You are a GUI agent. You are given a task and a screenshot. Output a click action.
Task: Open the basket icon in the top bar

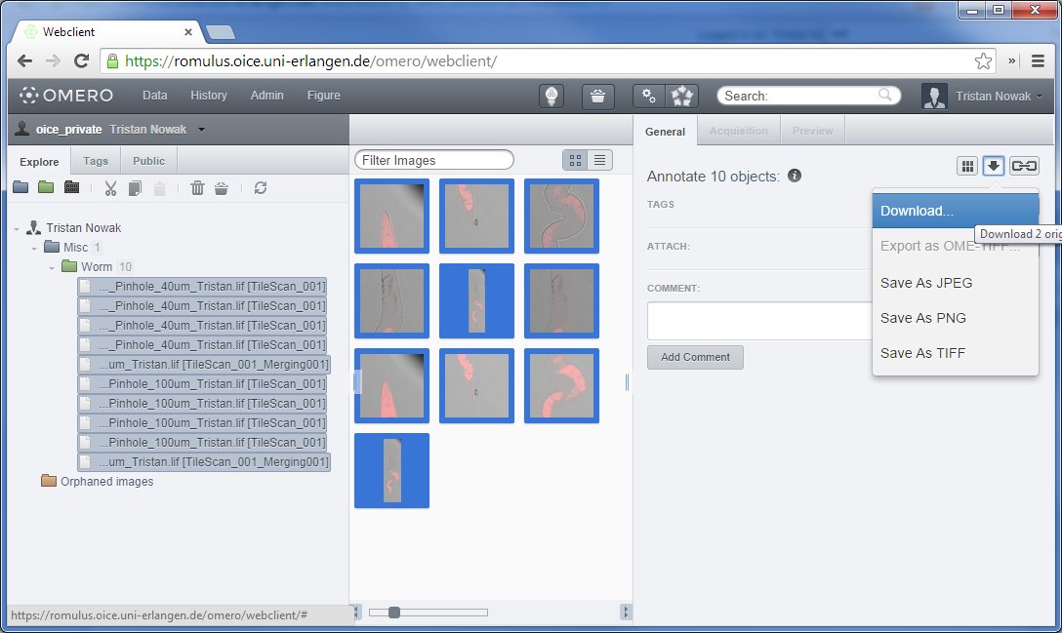click(597, 96)
